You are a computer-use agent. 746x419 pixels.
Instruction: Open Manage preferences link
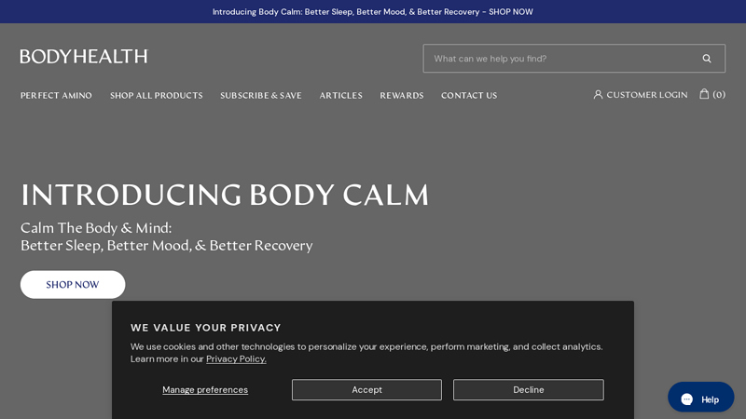pos(205,389)
